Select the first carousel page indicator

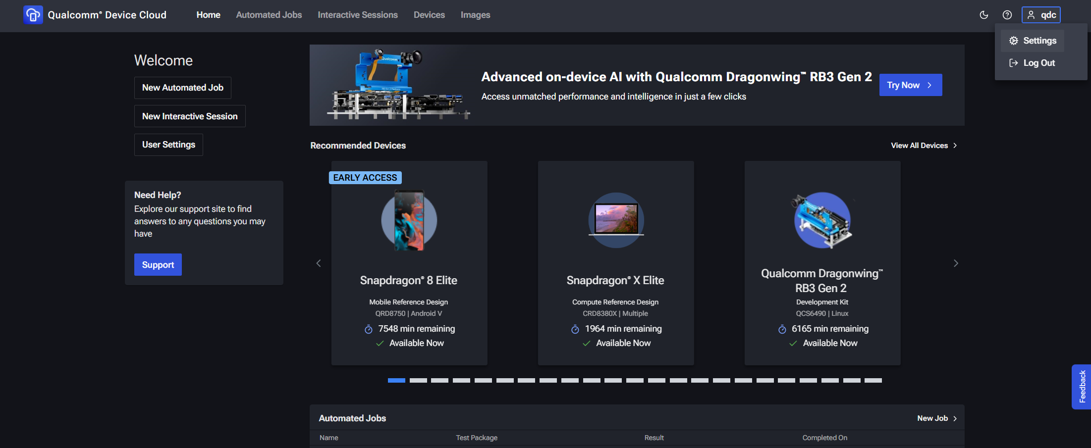pyautogui.click(x=396, y=381)
